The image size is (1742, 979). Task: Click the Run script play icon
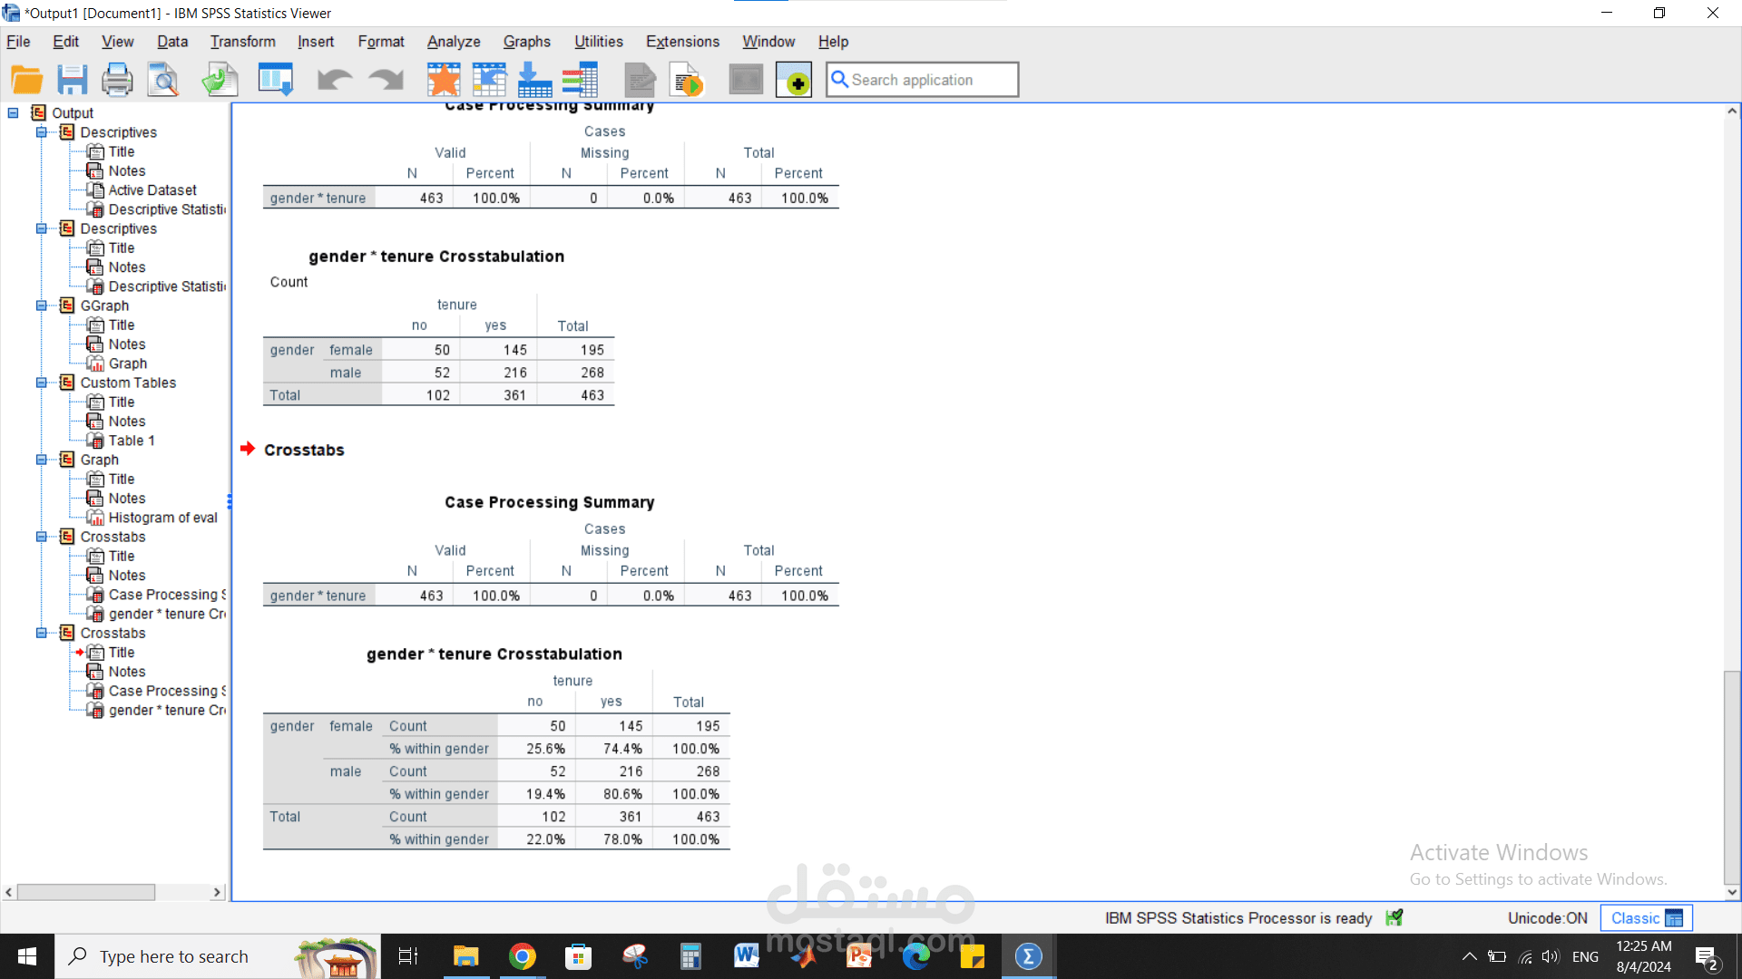687,80
